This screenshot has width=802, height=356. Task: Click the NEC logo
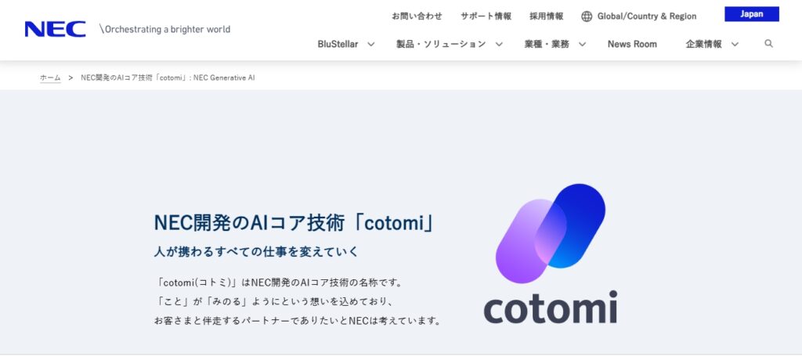[56, 29]
